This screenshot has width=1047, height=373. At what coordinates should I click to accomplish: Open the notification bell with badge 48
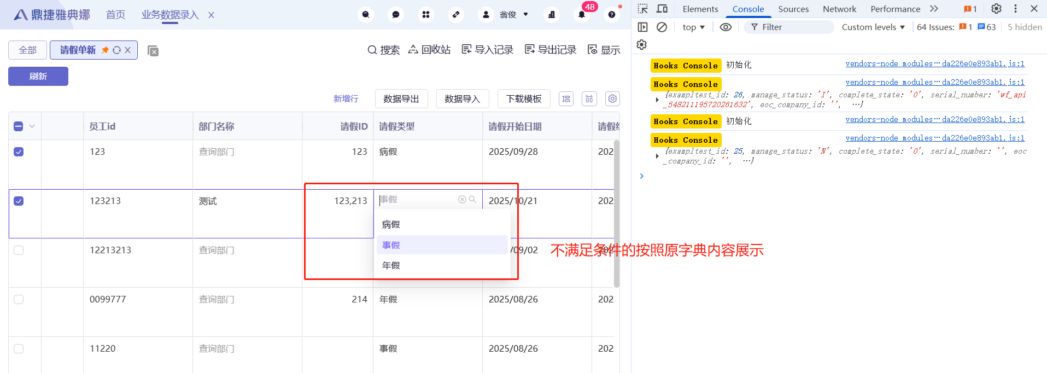click(582, 15)
